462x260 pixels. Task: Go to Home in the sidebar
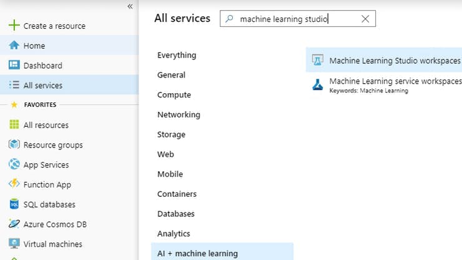pyautogui.click(x=69, y=46)
